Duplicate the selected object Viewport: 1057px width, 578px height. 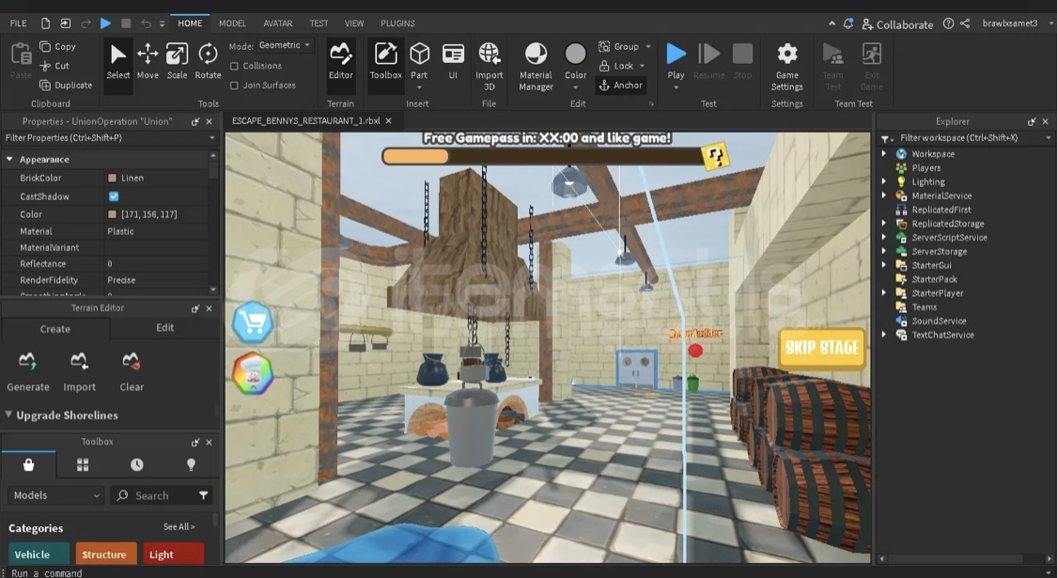point(66,85)
